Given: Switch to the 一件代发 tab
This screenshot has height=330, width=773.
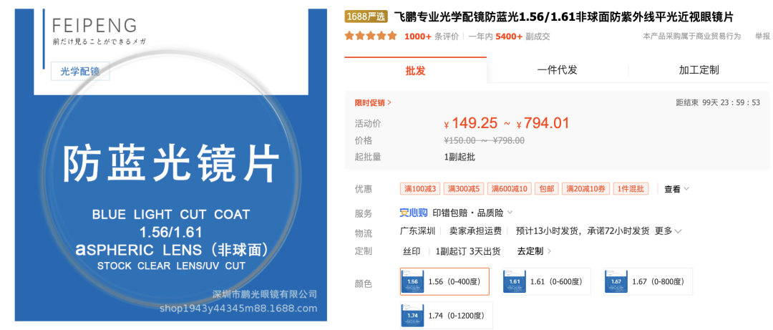Looking at the screenshot, I should (557, 70).
